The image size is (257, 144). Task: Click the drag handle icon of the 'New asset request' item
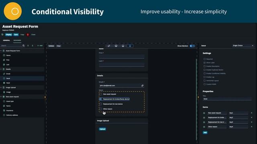pos(204,113)
